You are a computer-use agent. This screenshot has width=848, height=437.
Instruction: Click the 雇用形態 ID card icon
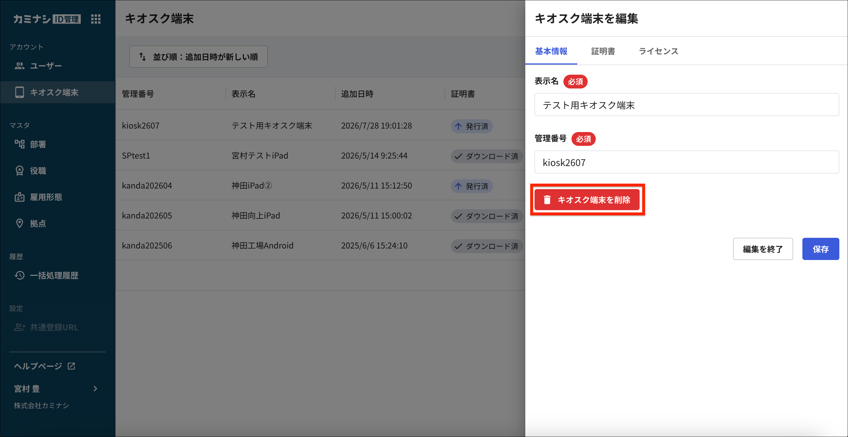(19, 197)
